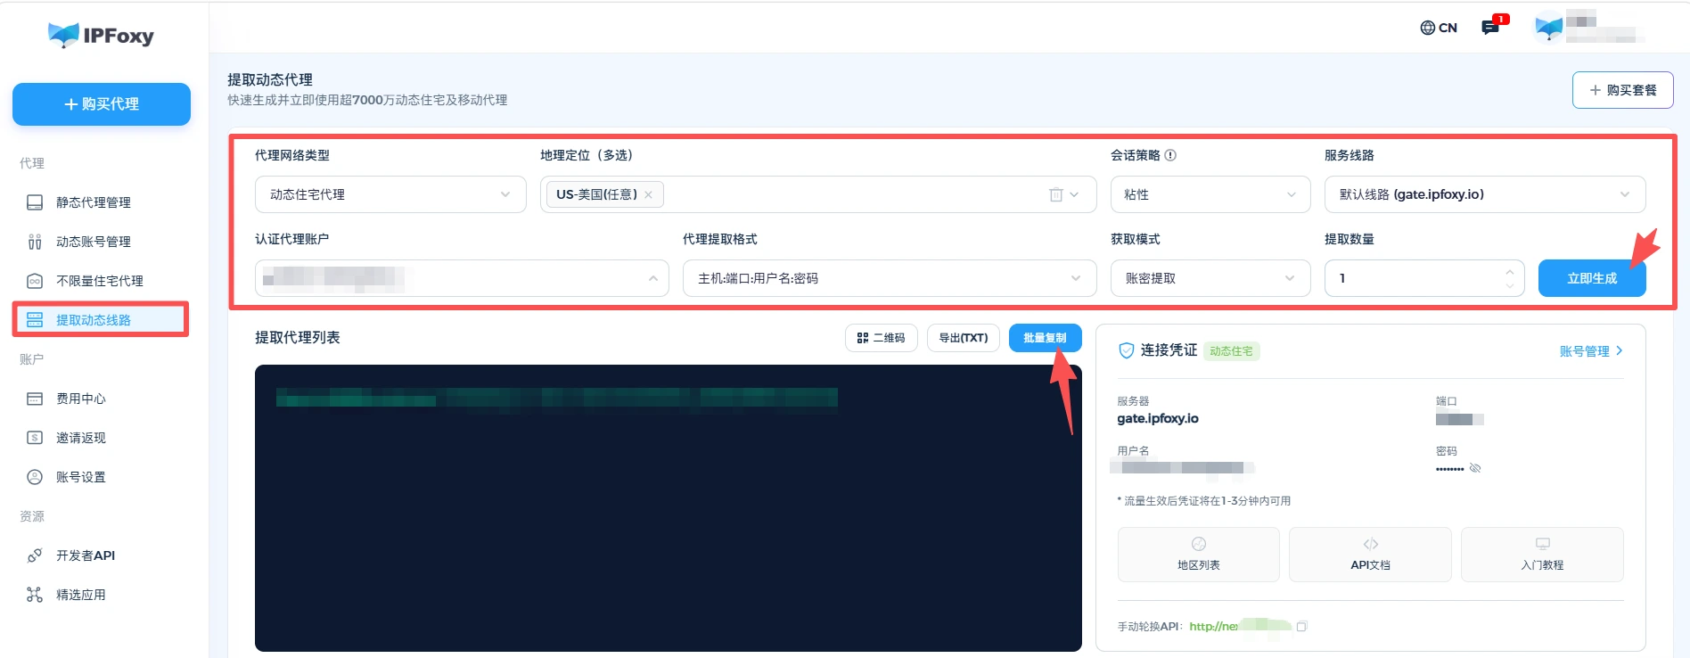Click the 购买代理 button
The height and width of the screenshot is (658, 1690).
pyautogui.click(x=102, y=104)
